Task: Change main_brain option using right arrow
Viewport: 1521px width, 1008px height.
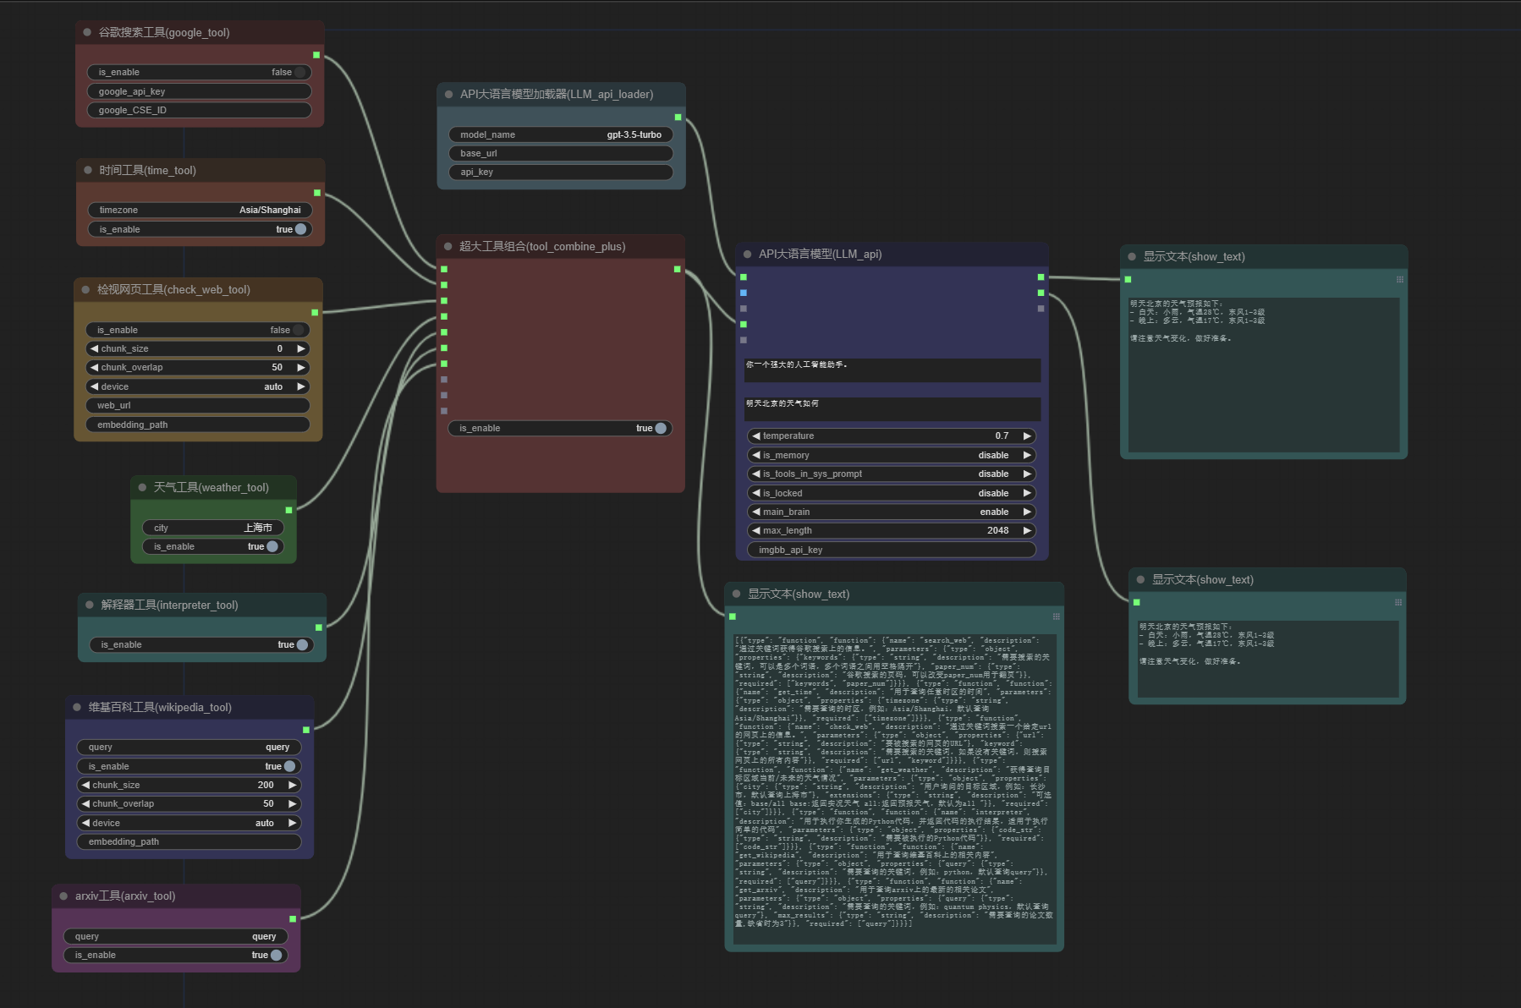Action: tap(1027, 512)
